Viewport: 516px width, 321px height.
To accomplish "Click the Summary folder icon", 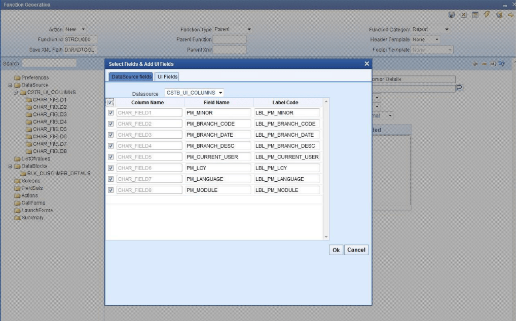I will pos(17,218).
